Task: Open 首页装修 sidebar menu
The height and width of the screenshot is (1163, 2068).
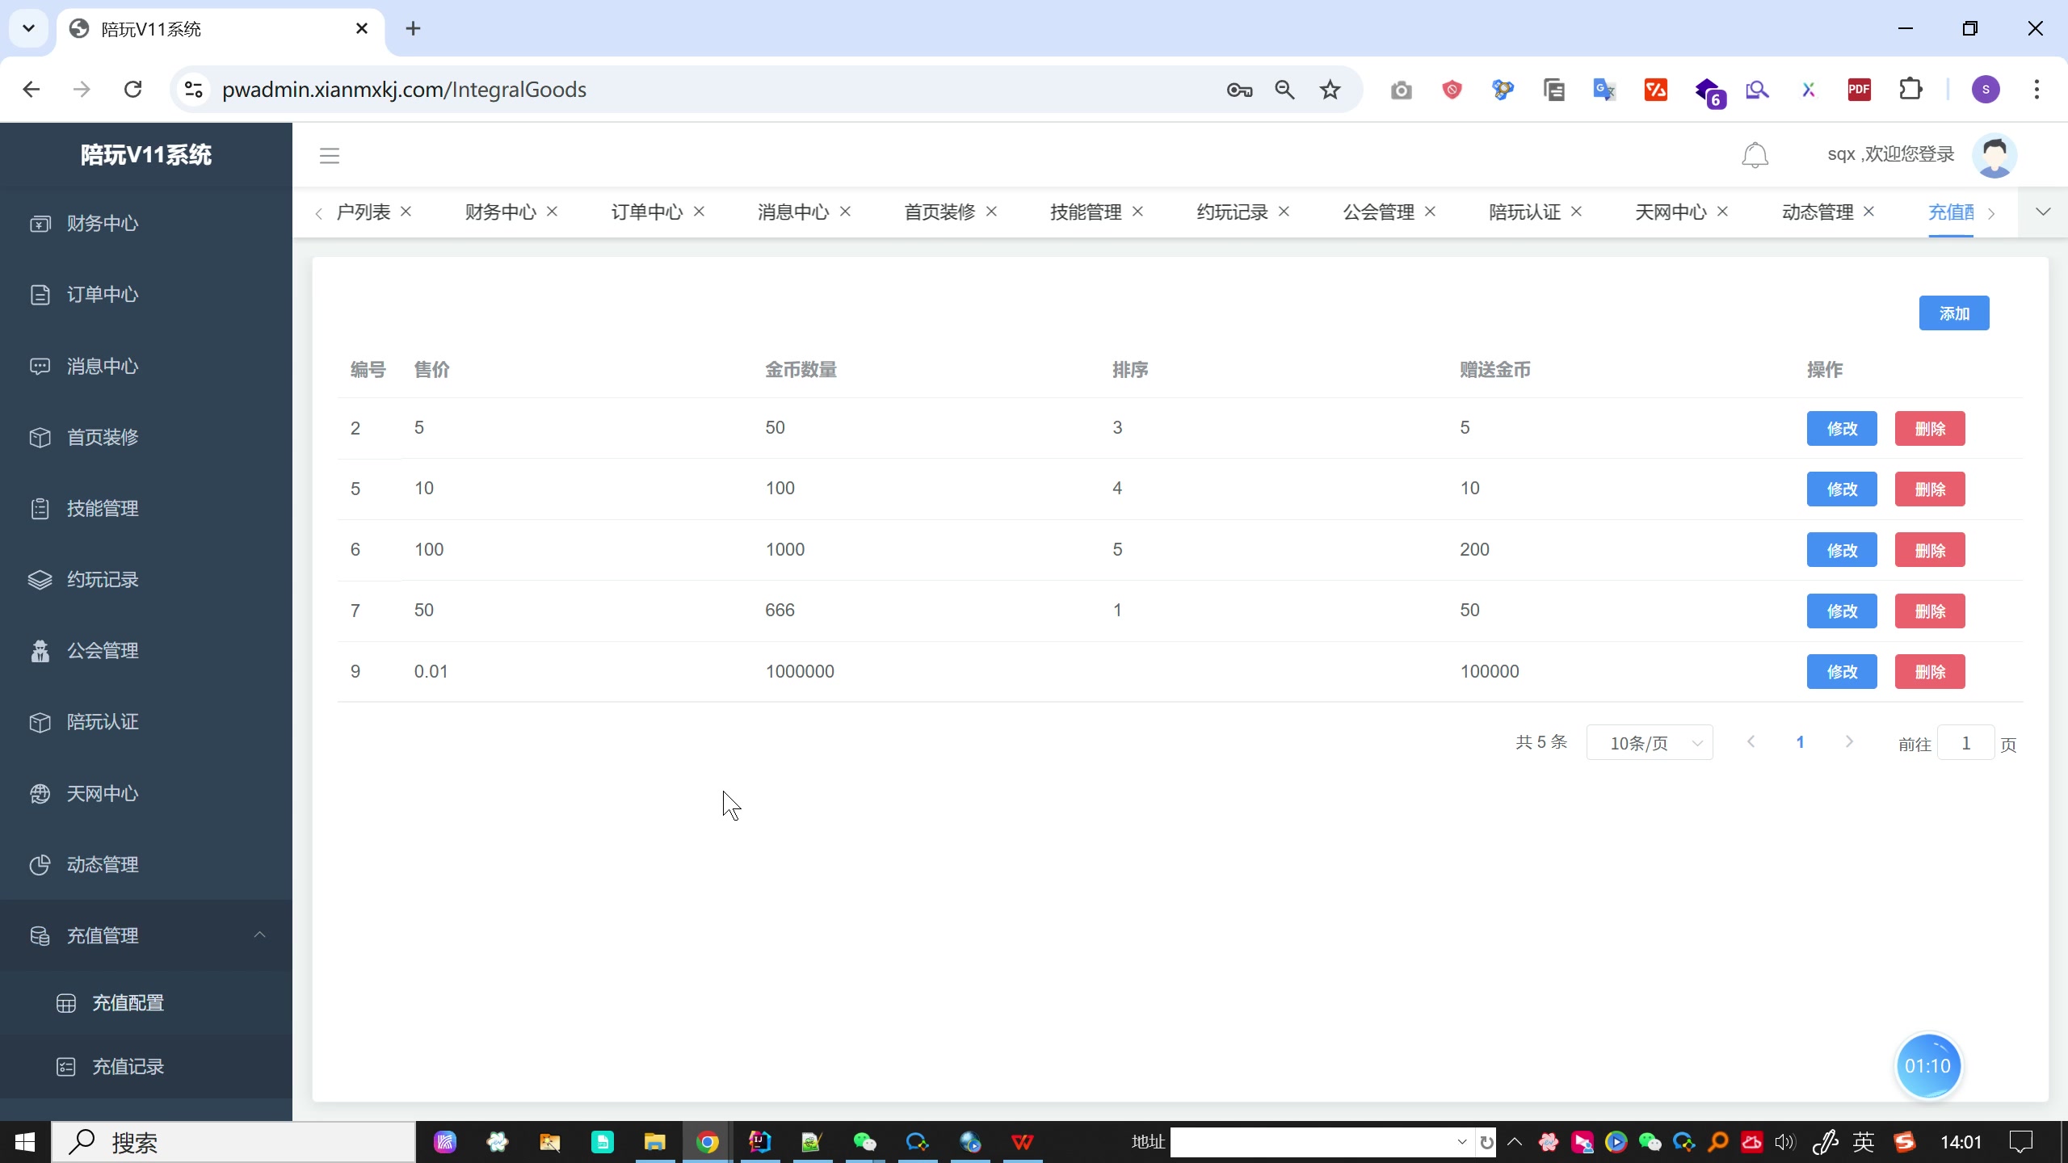Action: 145,437
